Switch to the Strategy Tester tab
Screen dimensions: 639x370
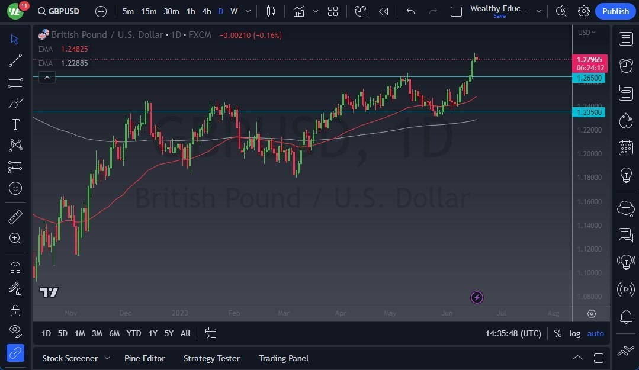coord(211,358)
